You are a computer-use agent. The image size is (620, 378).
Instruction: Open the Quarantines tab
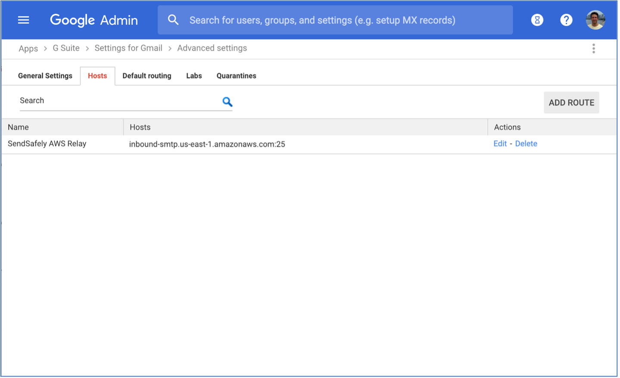click(237, 76)
